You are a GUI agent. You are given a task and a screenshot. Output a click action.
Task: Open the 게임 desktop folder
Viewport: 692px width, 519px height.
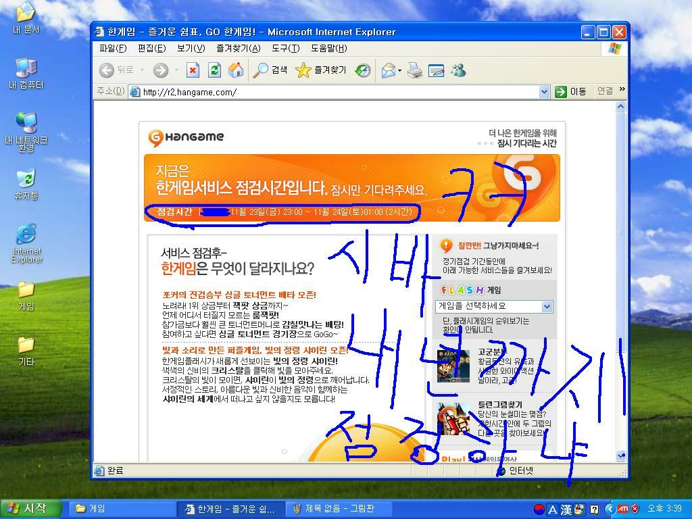26,296
